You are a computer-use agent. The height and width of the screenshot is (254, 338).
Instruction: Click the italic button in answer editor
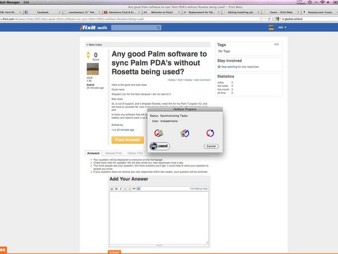coord(120,189)
